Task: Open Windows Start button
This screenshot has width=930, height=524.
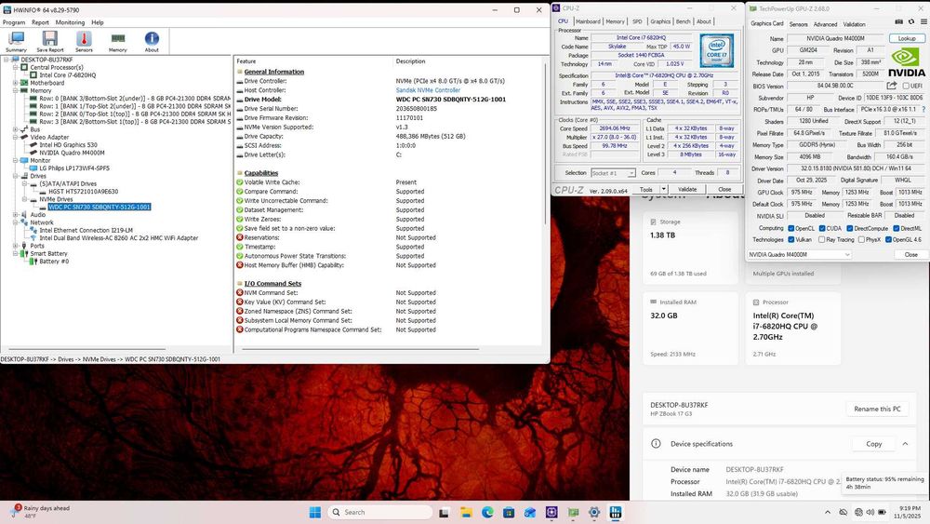Action: 315,512
